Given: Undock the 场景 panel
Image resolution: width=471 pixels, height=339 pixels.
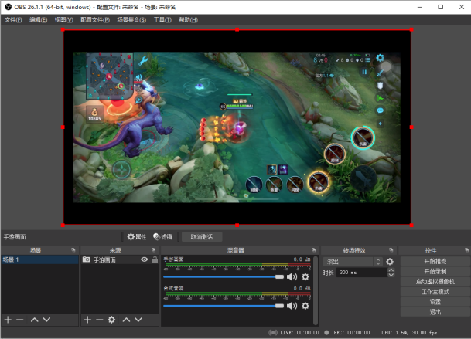Looking at the screenshot, I should click(73, 250).
